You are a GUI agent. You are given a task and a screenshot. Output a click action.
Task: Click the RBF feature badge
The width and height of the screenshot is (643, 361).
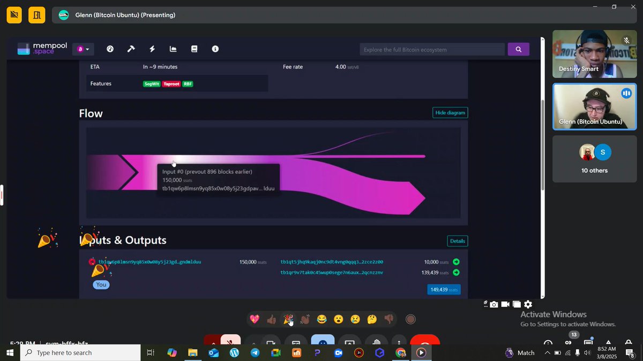pos(188,84)
